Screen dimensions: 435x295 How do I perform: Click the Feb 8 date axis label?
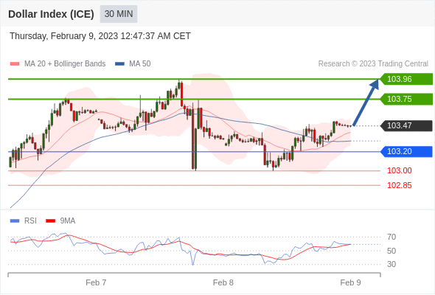point(223,282)
